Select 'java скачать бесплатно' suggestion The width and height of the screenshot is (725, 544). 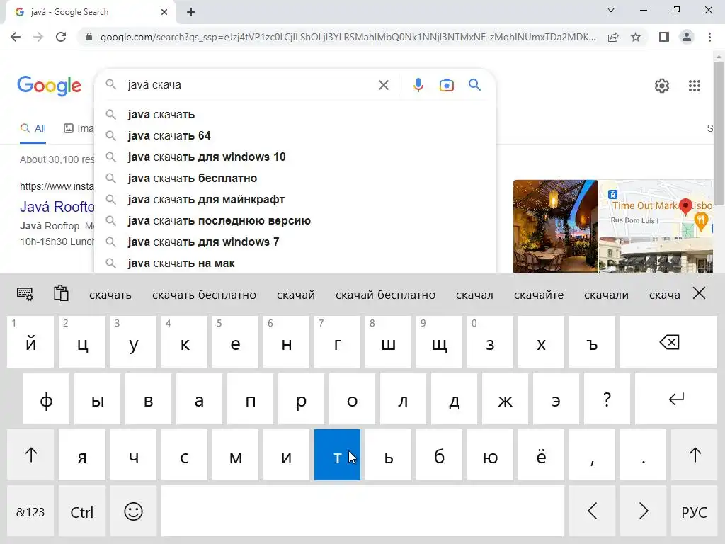295,178
